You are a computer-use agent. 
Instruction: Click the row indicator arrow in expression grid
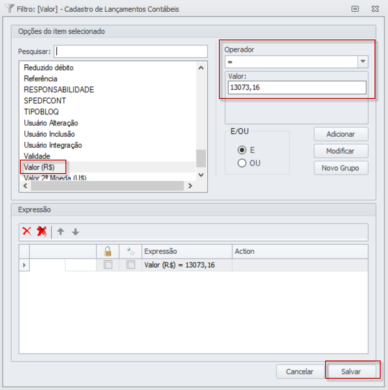coord(24,265)
